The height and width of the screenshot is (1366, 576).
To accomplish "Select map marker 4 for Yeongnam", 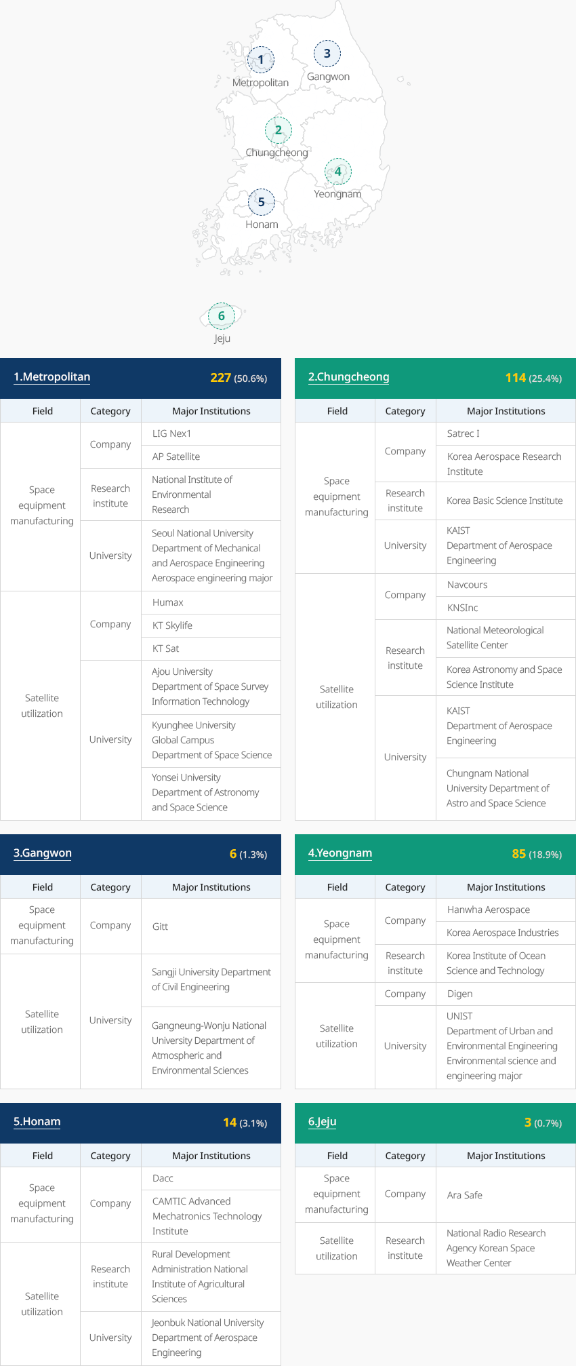I will point(337,172).
